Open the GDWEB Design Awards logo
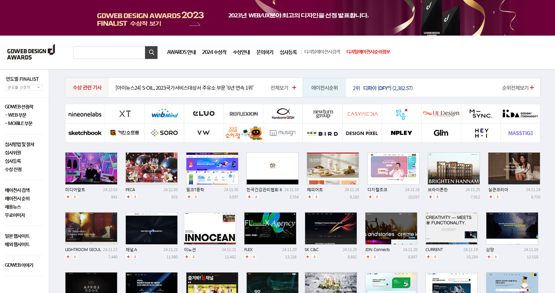 point(31,53)
